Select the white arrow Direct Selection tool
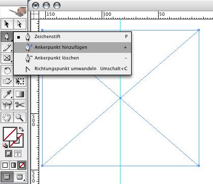The height and width of the screenshot is (184, 213). click(20, 24)
